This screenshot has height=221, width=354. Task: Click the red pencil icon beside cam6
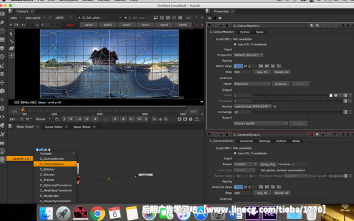[197, 25]
